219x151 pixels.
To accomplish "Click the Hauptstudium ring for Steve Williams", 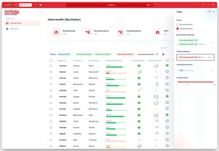I will [x=156, y=103].
